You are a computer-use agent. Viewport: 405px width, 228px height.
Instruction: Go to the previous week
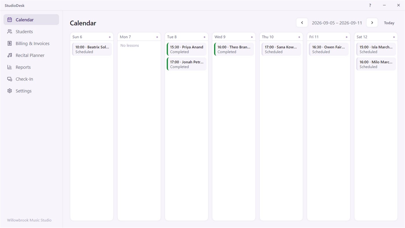coord(302,23)
